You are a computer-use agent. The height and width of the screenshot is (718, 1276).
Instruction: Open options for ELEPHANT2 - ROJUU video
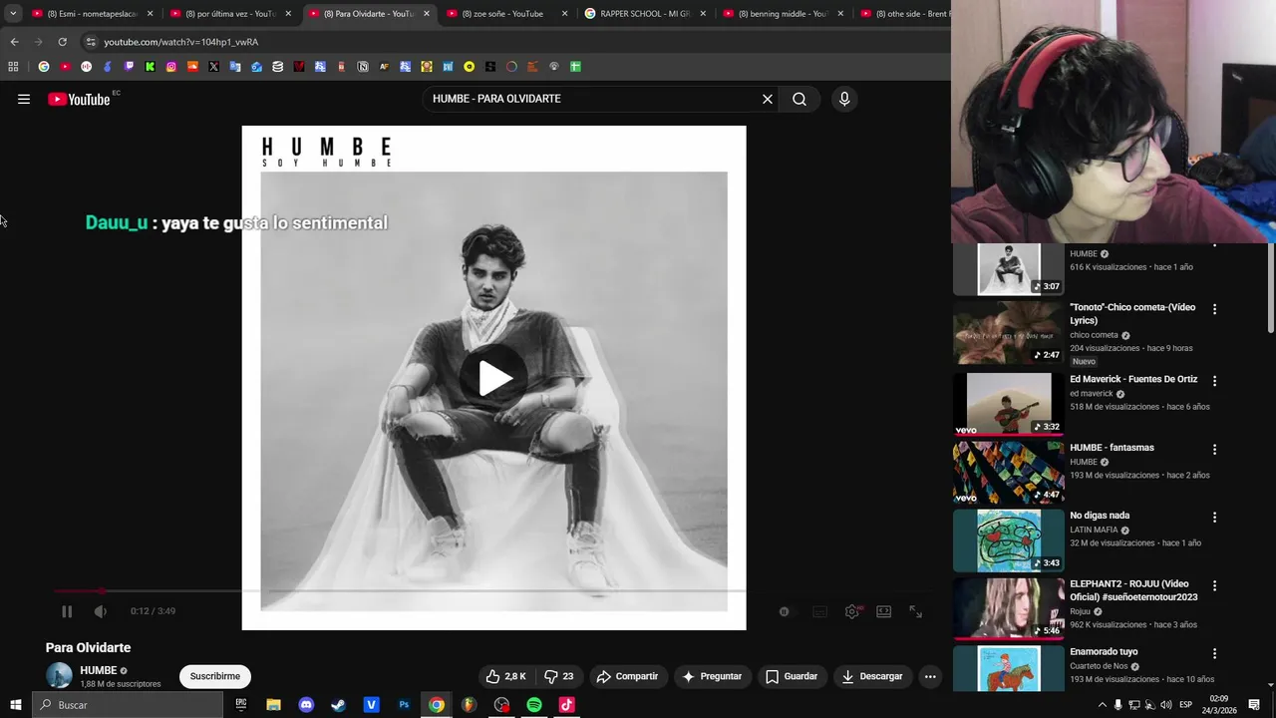(1214, 585)
